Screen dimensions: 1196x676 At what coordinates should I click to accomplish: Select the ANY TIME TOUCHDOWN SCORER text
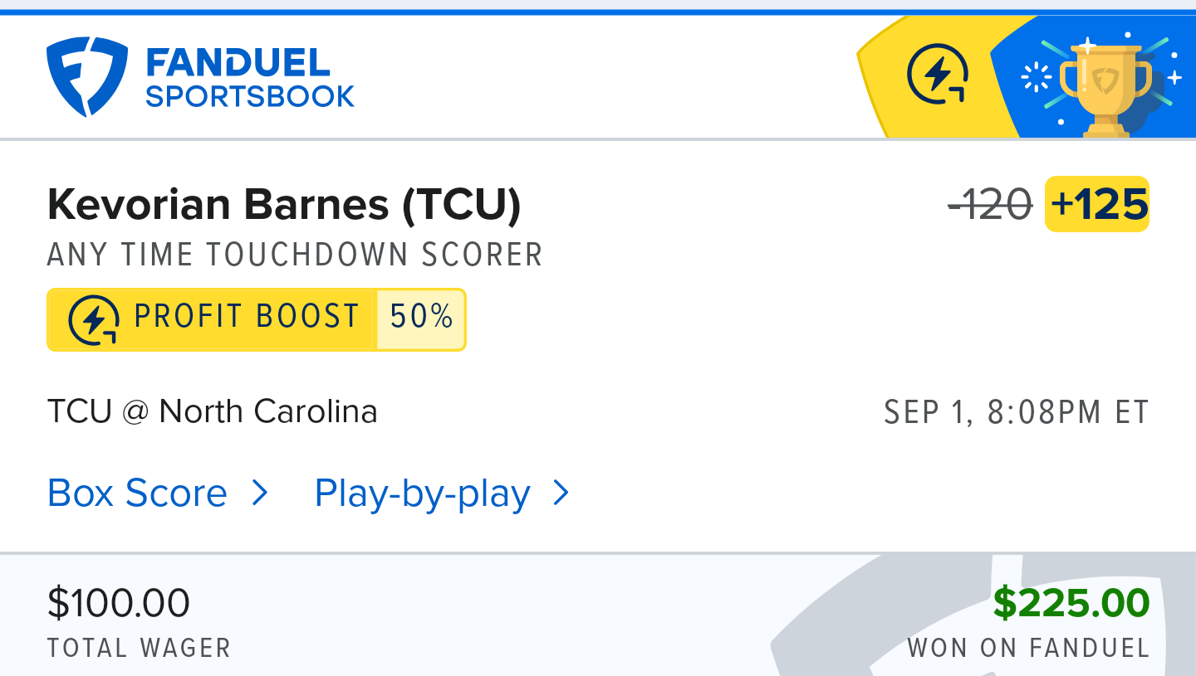point(295,255)
